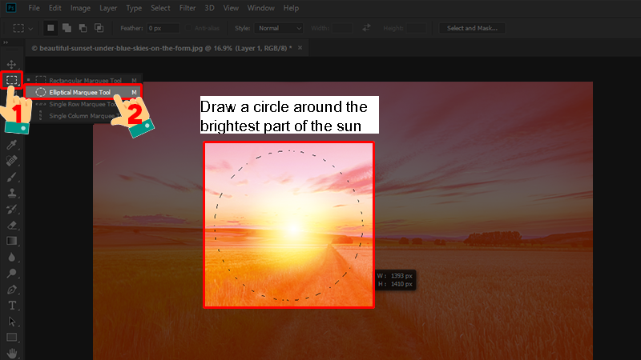Click the Width input field
This screenshot has height=360, width=641.
[342, 28]
